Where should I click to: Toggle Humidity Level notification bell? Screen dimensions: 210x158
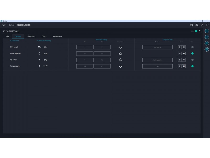coord(120,53)
